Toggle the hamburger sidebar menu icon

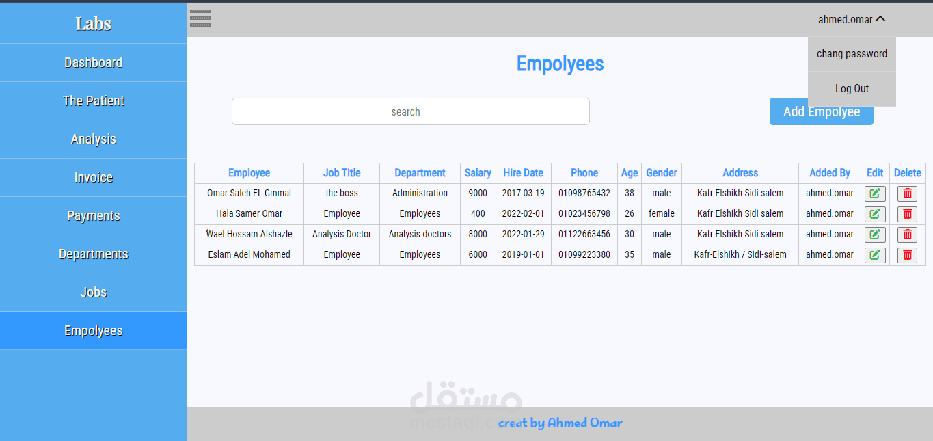coord(200,18)
